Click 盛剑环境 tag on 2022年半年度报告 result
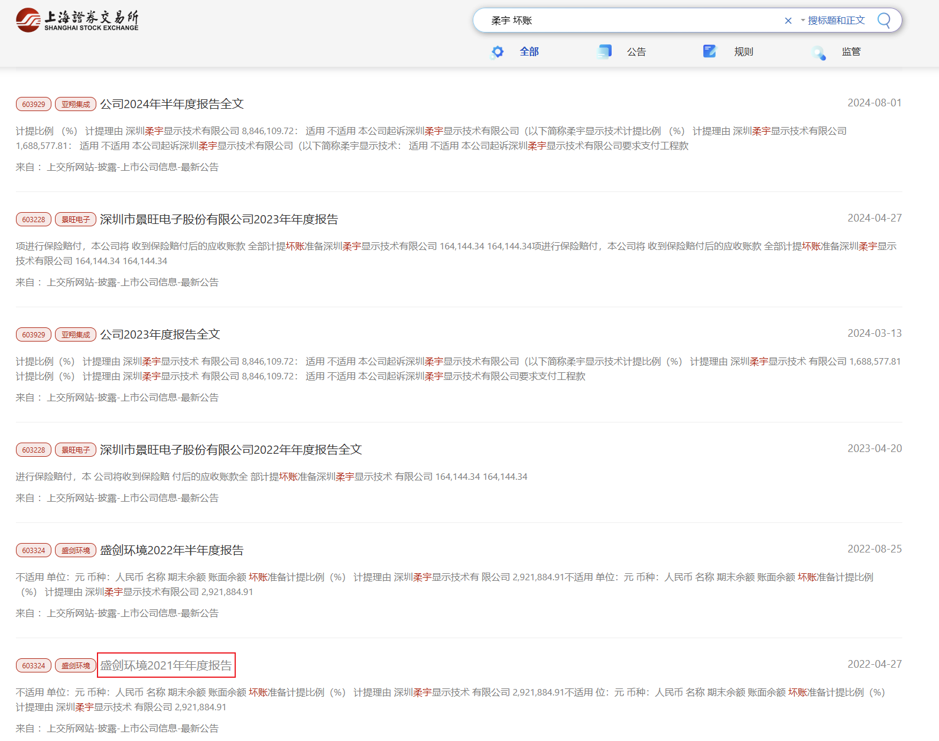Screen dimensions: 939x741 coord(76,550)
